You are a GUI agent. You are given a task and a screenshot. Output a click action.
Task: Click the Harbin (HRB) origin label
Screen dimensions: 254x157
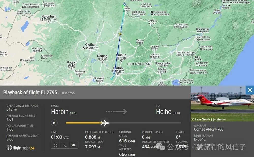click(x=64, y=112)
